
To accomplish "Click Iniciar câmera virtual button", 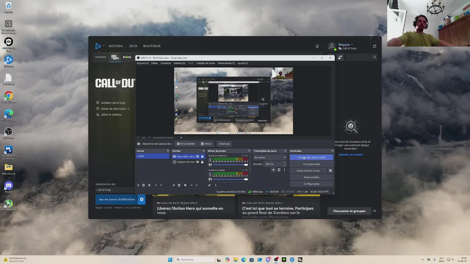I will (x=308, y=170).
